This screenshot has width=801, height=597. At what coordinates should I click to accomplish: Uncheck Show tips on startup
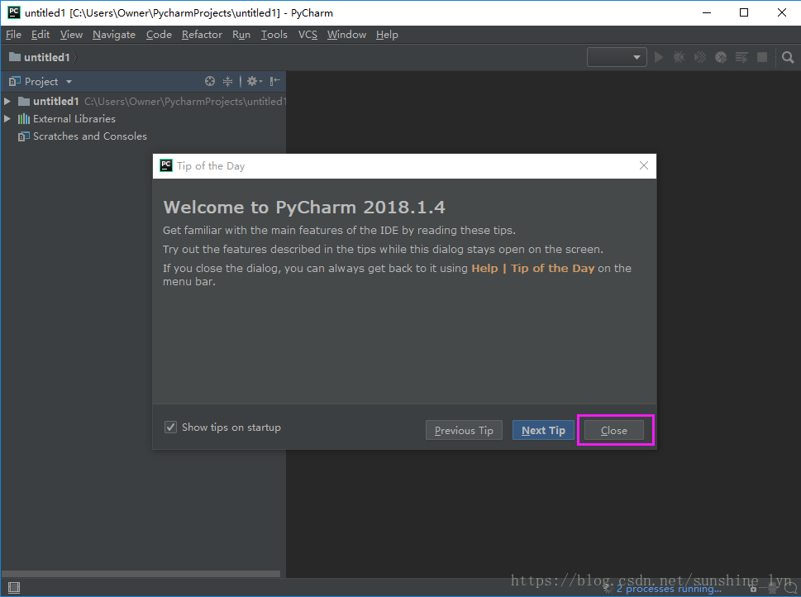coord(170,427)
